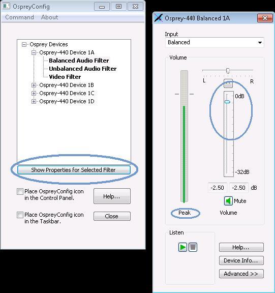
Task: Open the About menu
Action: click(49, 17)
